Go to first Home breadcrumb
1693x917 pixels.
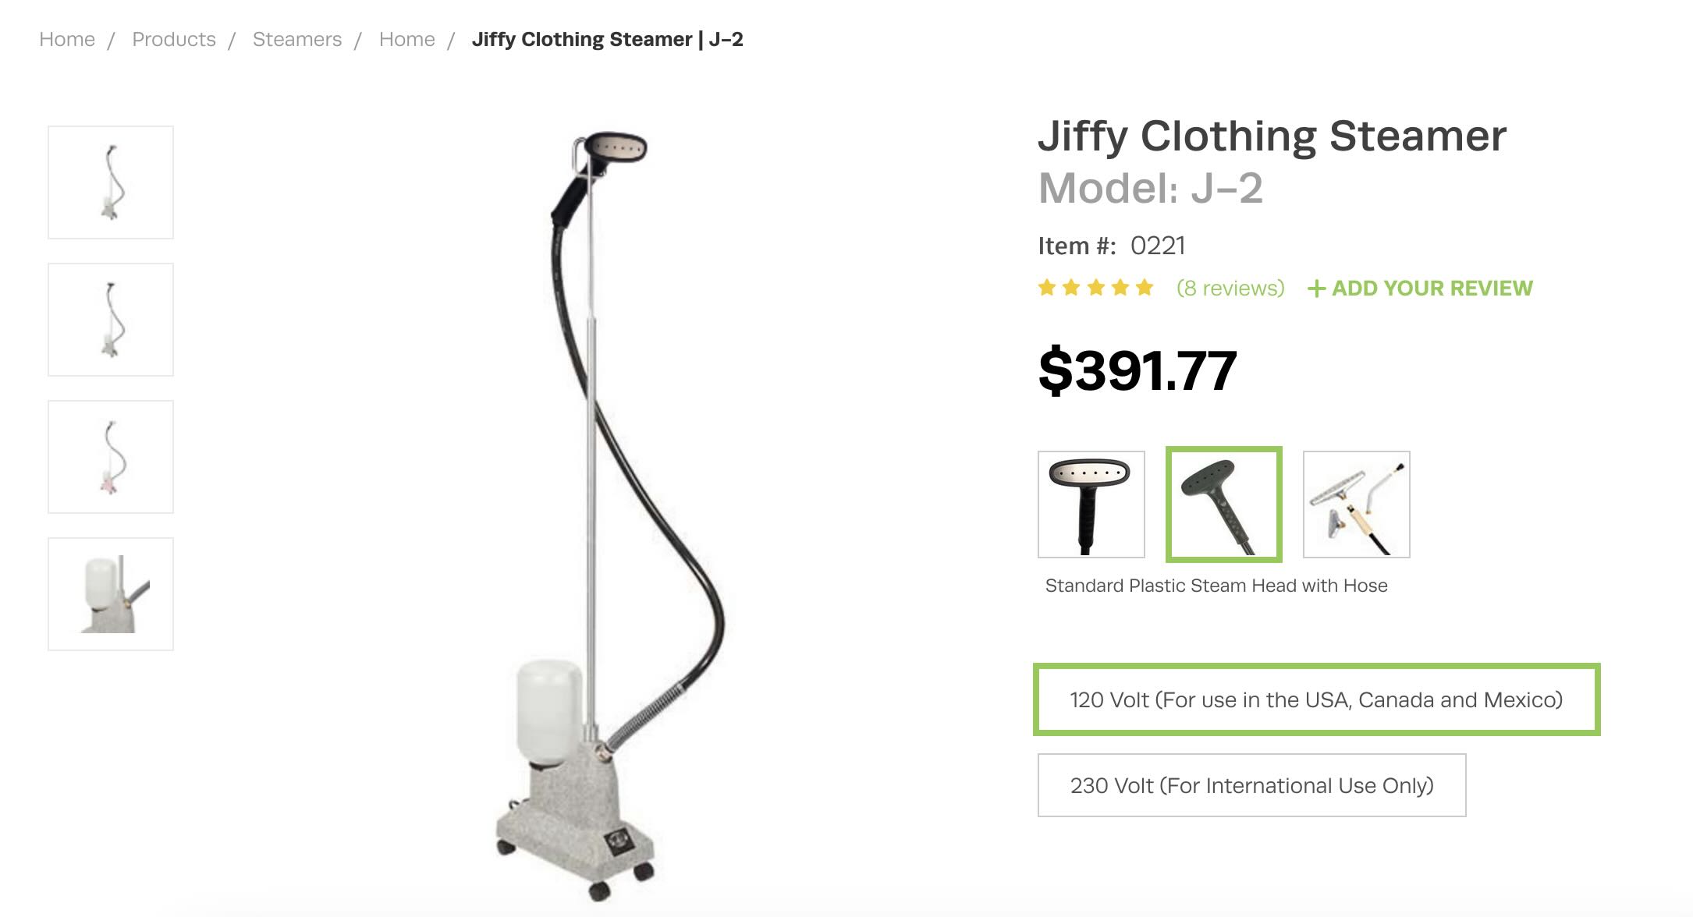point(67,39)
